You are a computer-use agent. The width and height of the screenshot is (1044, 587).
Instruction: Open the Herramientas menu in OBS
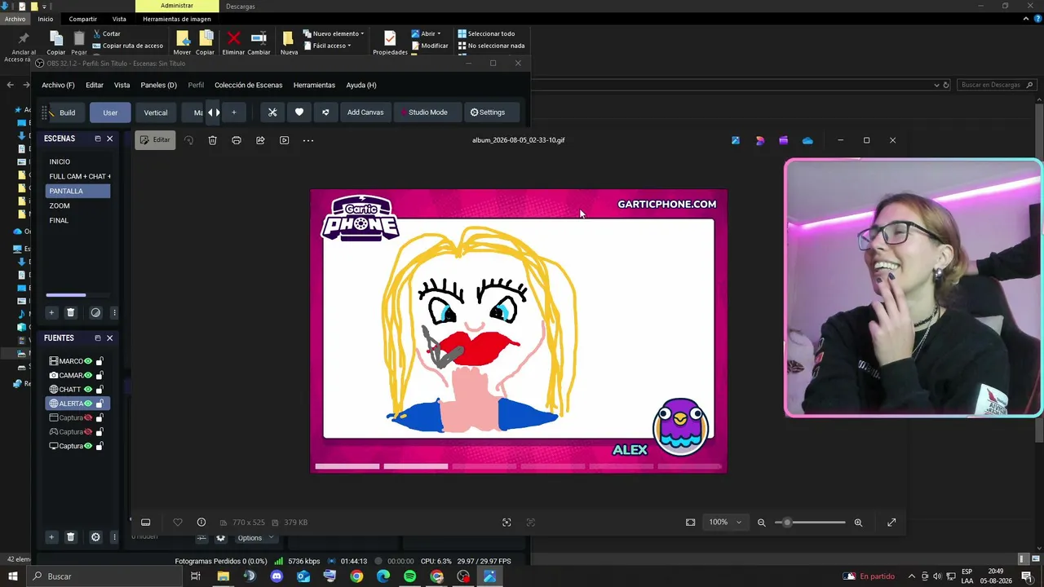point(314,85)
